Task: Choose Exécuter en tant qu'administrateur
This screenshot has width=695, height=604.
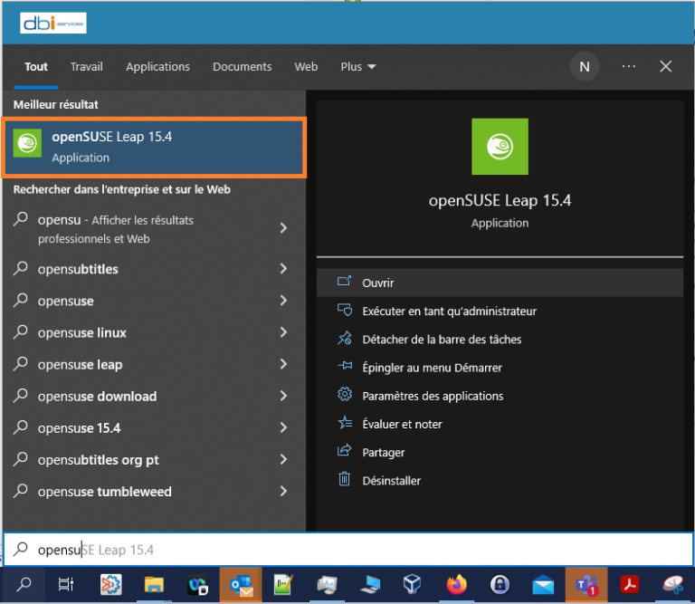Action: coord(500,311)
